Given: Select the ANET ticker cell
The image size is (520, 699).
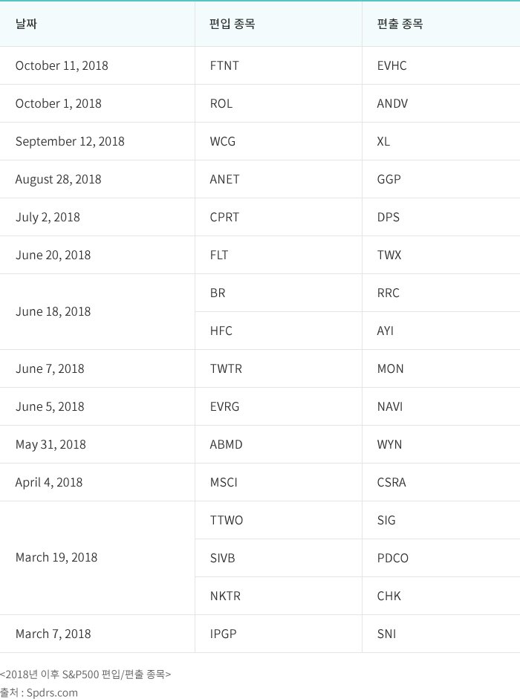Looking at the screenshot, I should (x=225, y=179).
